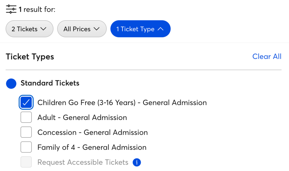Check the Family of 4 checkbox
Viewport: 289px width, 171px height.
coord(26,147)
